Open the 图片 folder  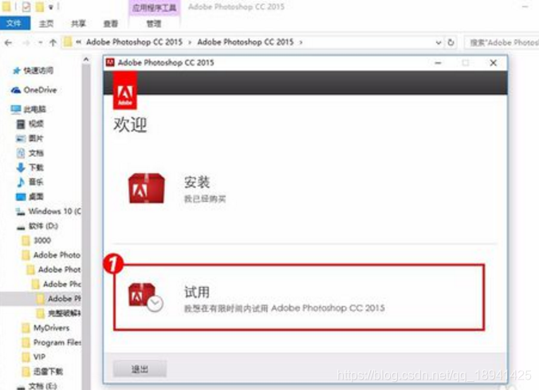point(30,138)
